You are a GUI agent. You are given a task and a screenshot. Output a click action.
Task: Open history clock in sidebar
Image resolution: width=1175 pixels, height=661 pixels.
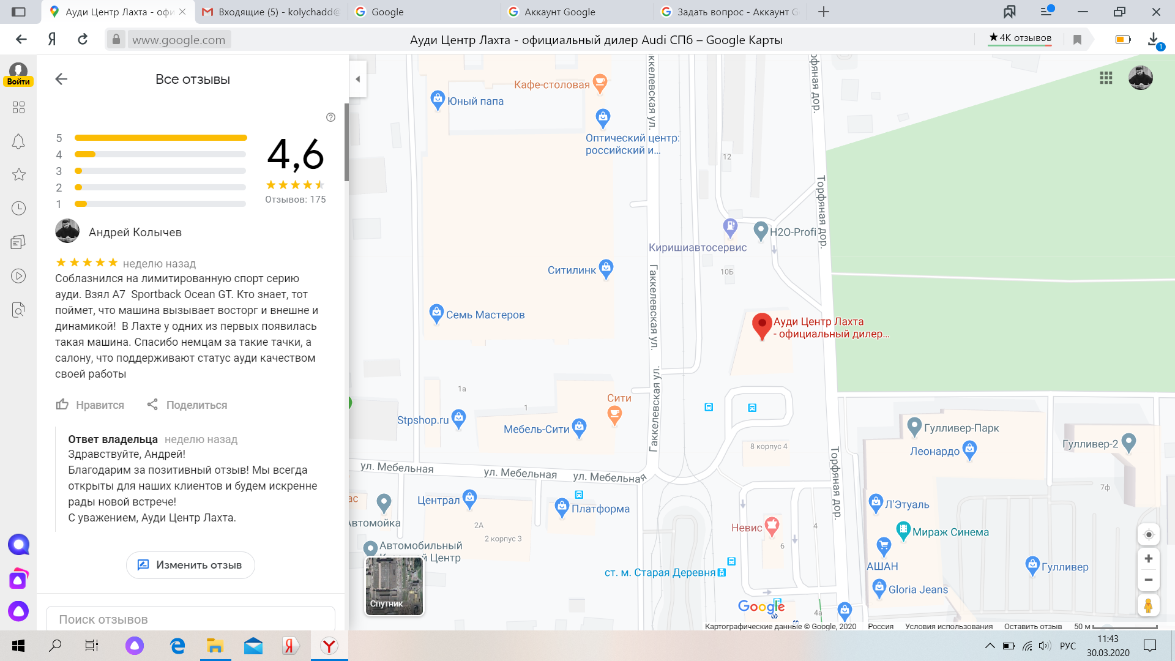pyautogui.click(x=18, y=208)
